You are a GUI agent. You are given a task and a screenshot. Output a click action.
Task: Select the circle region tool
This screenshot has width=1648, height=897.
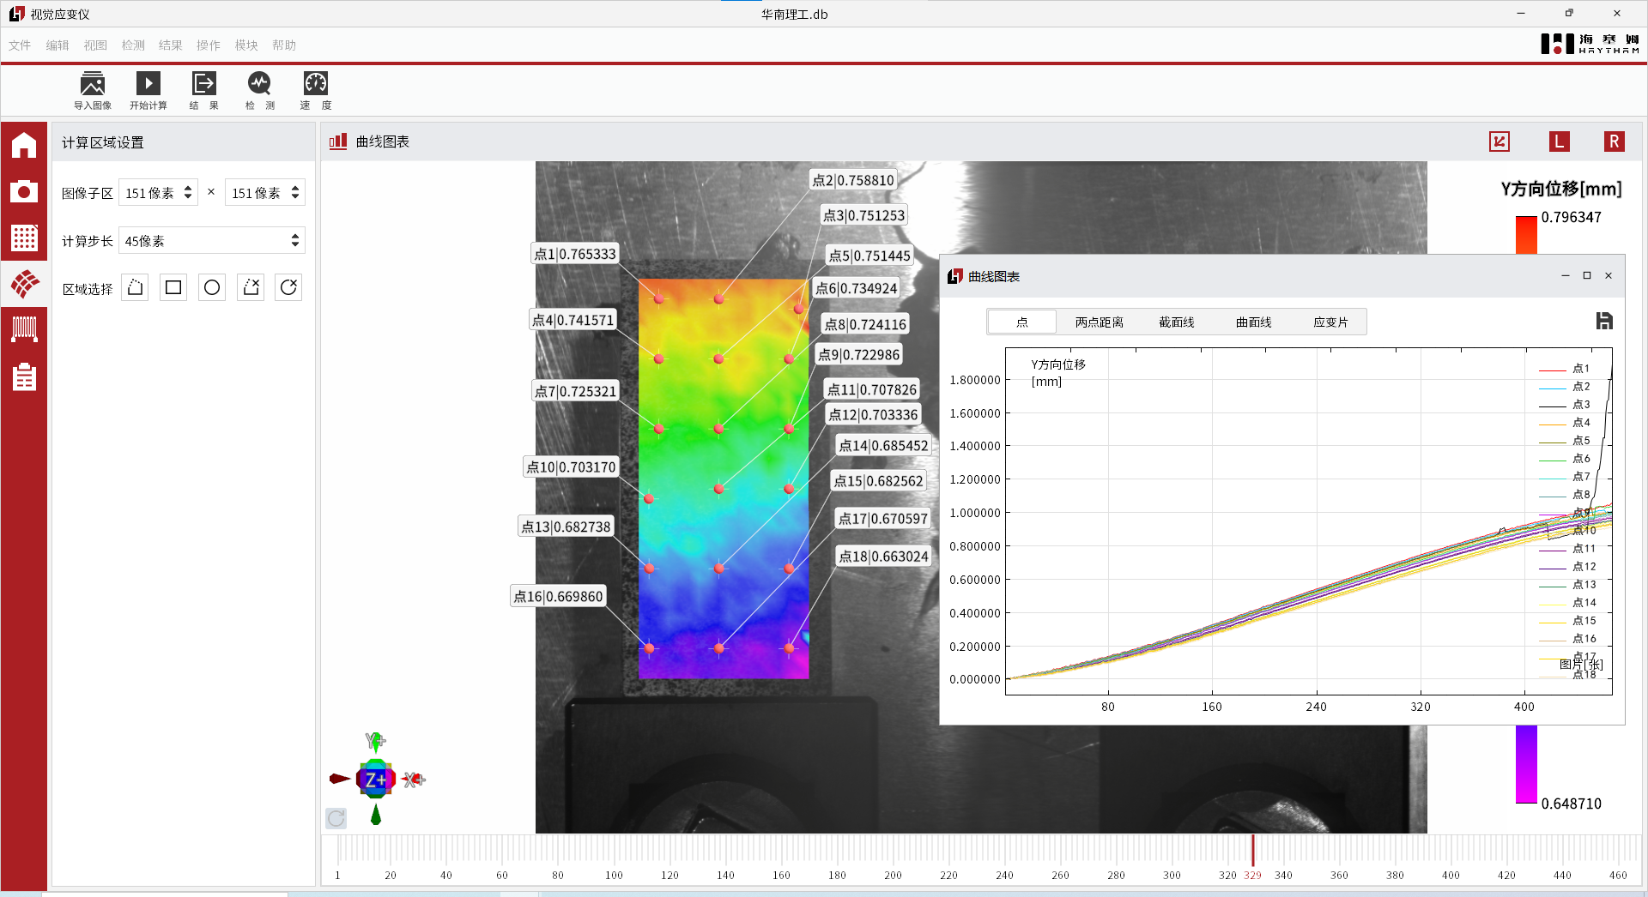pyautogui.click(x=212, y=287)
